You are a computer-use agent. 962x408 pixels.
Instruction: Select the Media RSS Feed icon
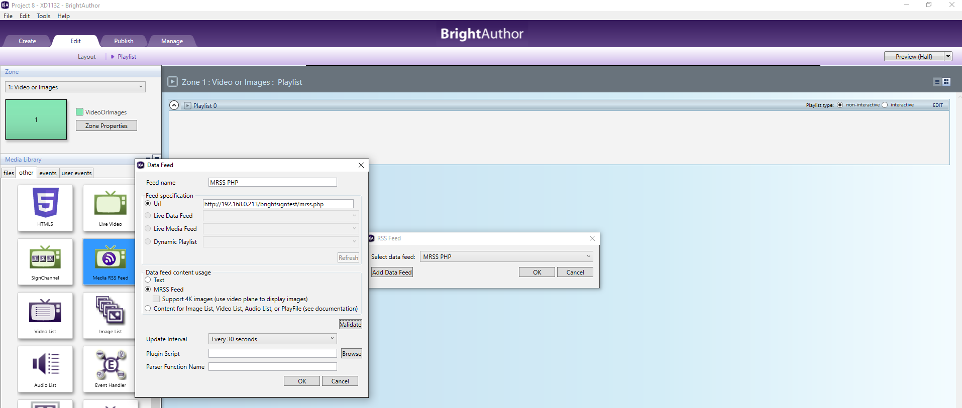[x=110, y=261]
